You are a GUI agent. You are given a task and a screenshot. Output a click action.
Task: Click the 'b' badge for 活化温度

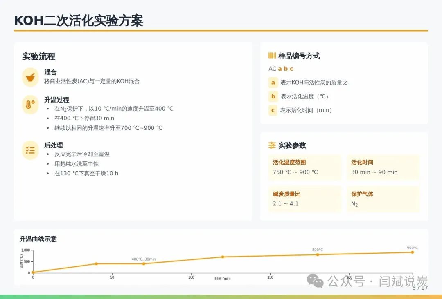[x=273, y=96]
